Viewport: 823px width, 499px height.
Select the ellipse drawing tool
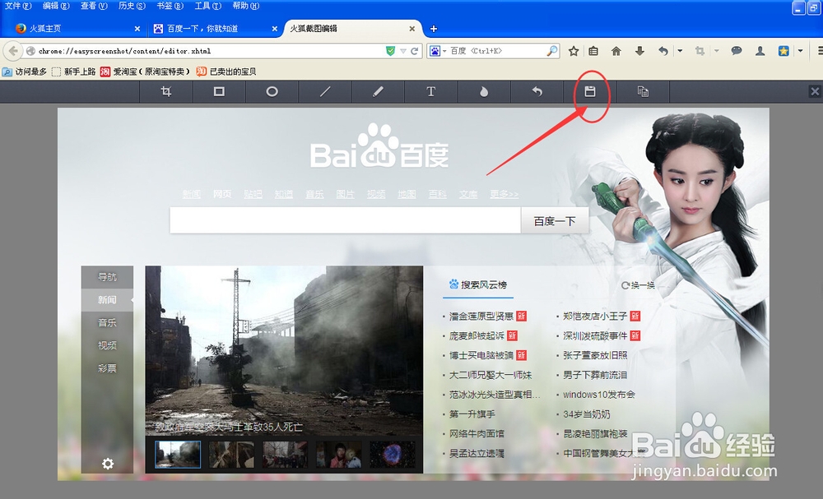tap(272, 92)
